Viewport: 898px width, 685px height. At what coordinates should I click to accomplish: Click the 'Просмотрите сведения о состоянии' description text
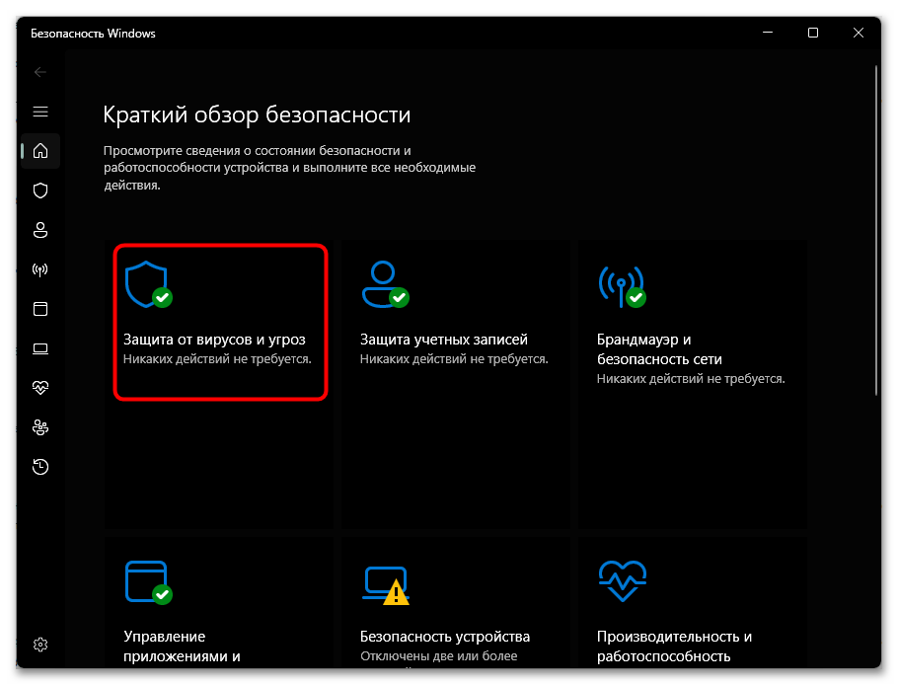(x=290, y=168)
